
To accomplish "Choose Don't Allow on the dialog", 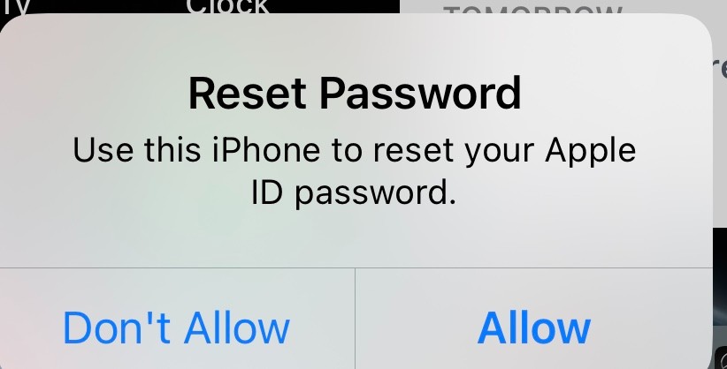I will 177,319.
